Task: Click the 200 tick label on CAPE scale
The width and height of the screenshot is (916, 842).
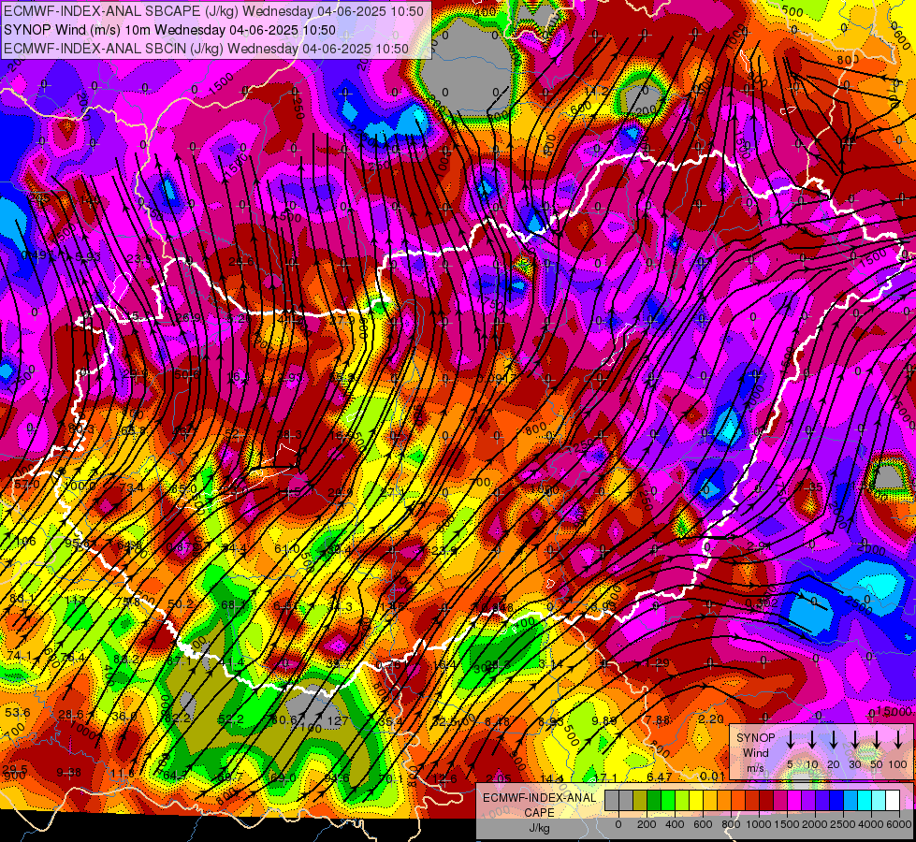Action: pos(647,824)
